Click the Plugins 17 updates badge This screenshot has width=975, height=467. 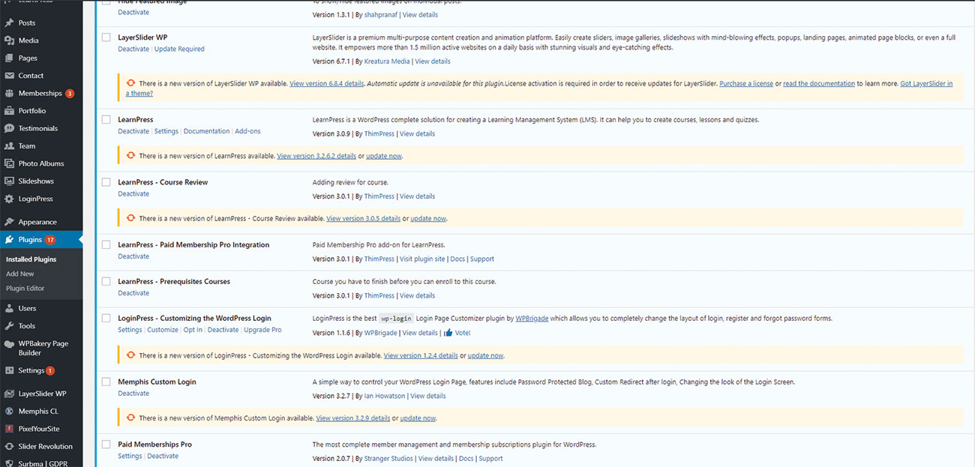click(x=50, y=240)
